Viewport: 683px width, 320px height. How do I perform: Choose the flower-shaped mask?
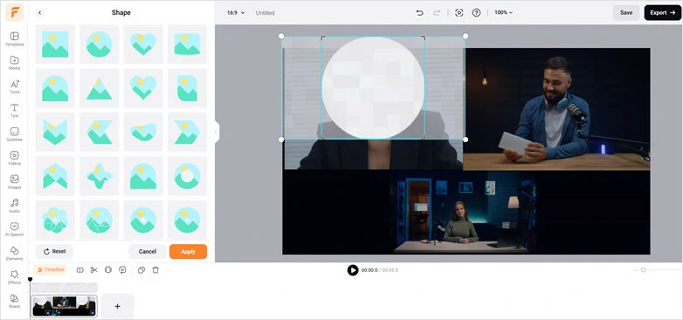tap(55, 220)
